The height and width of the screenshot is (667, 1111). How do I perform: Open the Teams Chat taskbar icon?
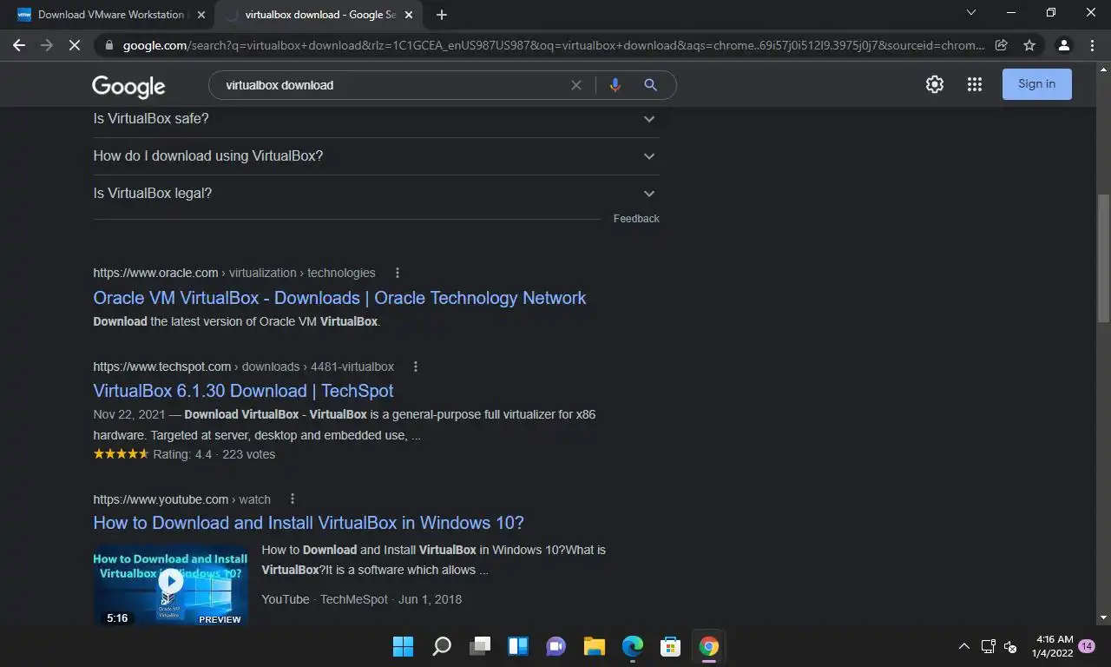556,646
